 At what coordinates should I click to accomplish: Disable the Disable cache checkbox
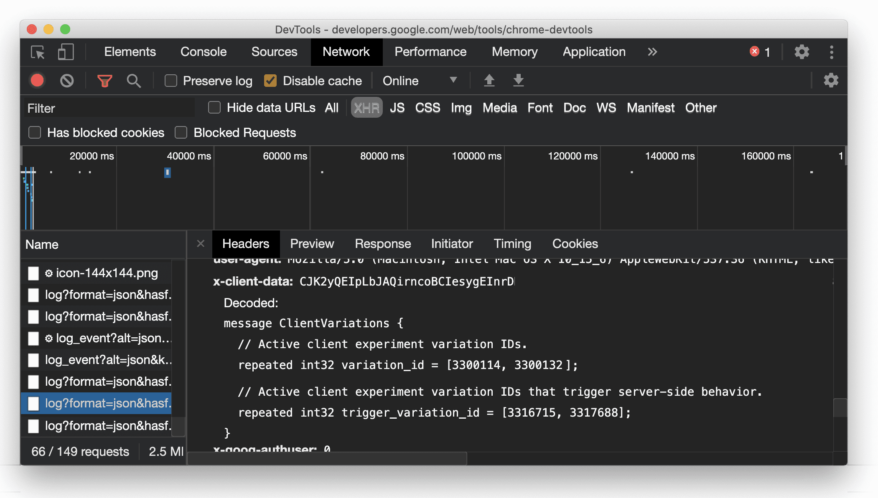271,80
